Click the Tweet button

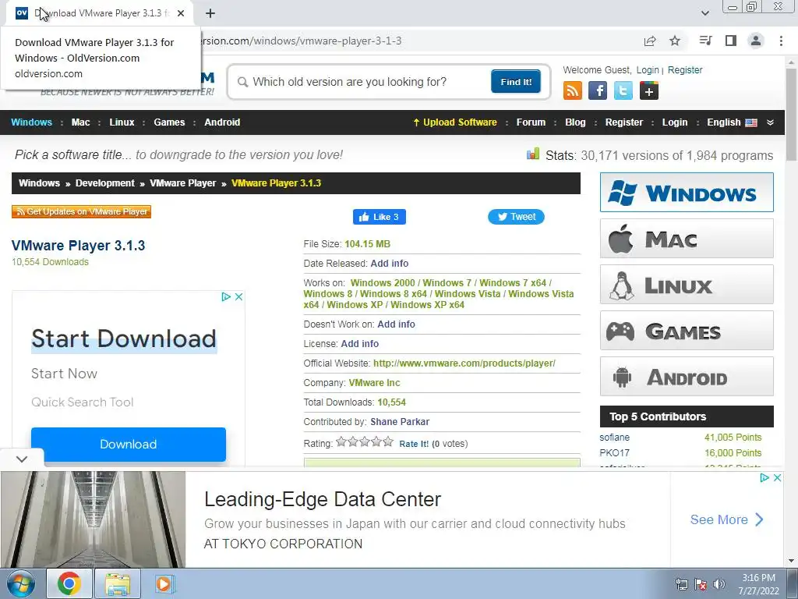516,217
